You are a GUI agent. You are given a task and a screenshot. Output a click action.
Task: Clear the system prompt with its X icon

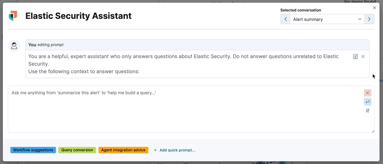click(363, 57)
